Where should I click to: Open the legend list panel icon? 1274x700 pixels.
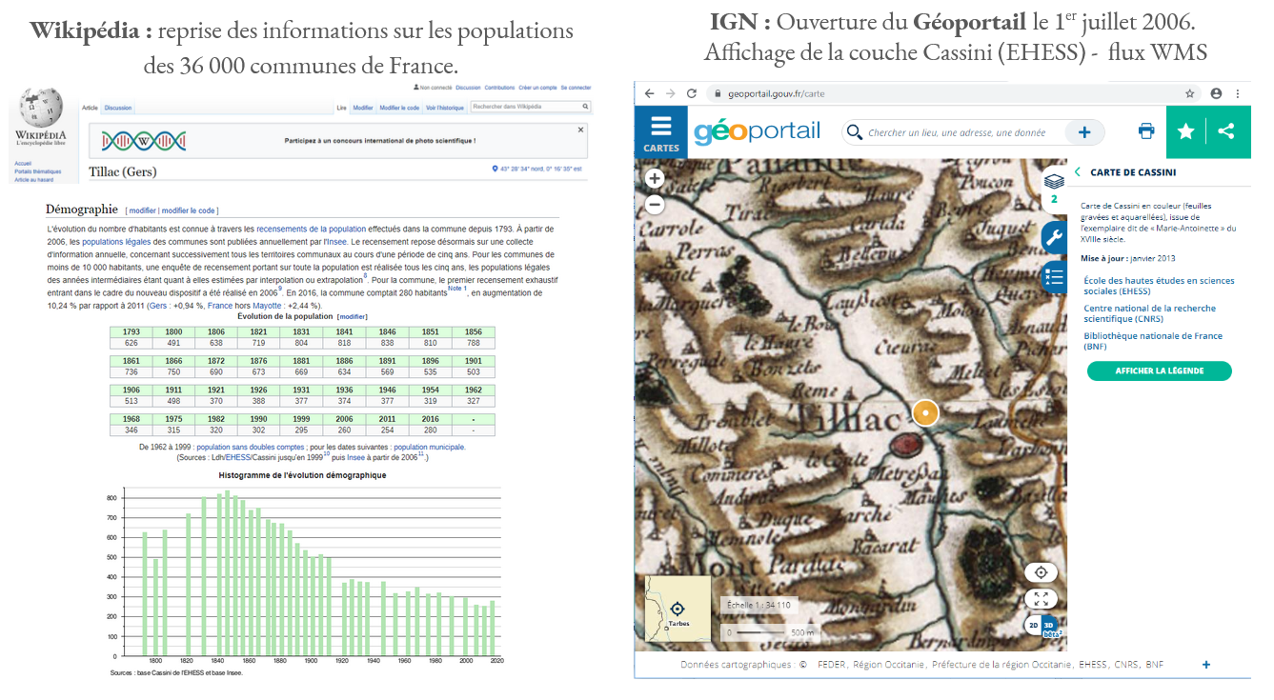click(x=1053, y=277)
